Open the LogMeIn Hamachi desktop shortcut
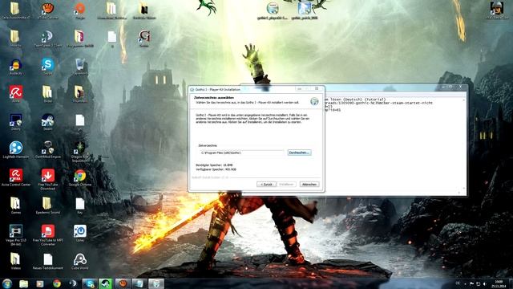This screenshot has width=513, height=289. point(15,150)
